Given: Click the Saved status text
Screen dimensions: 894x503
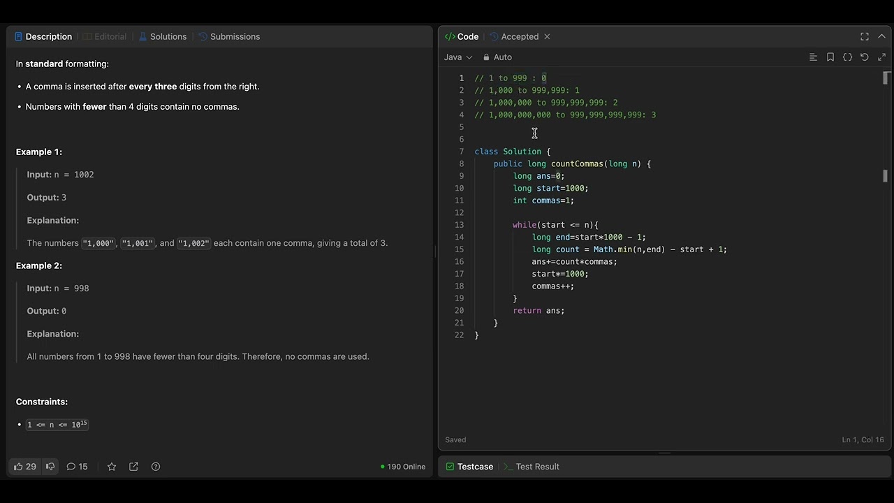Looking at the screenshot, I should 455,440.
